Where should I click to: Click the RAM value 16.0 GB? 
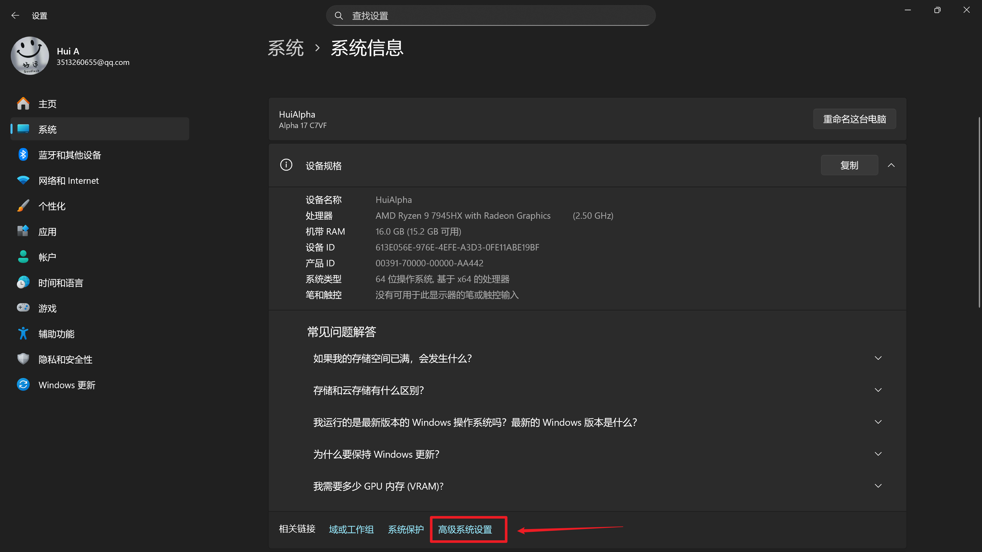point(418,231)
